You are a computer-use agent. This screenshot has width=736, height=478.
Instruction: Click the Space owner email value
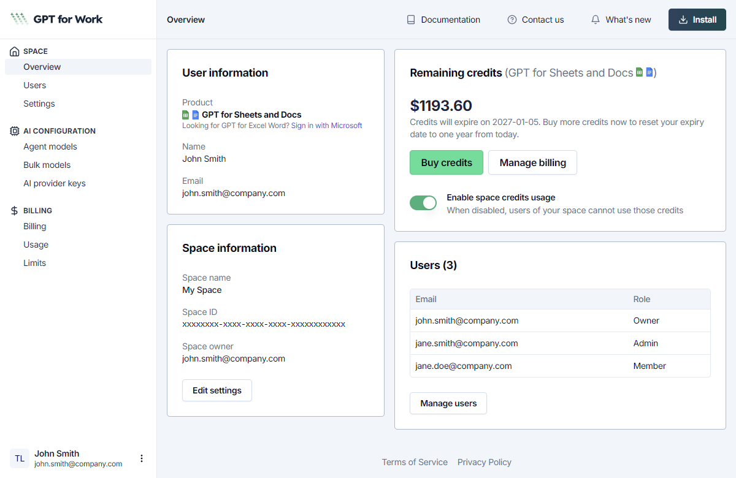(x=234, y=358)
